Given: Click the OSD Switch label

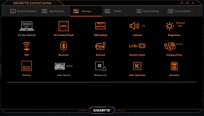Looking at the screenshot, I should click(100, 35).
